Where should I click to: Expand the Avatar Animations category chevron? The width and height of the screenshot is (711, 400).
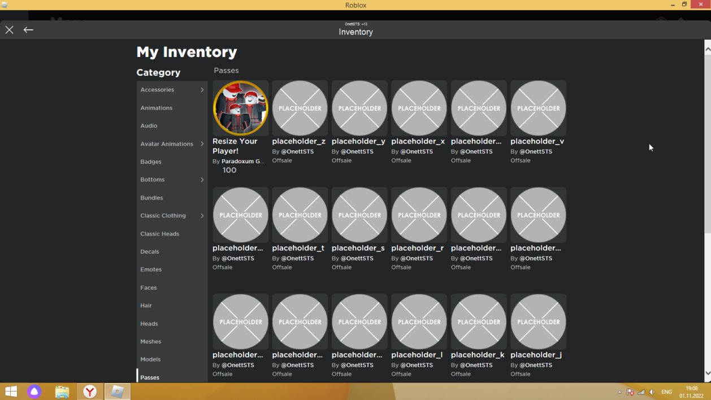click(202, 144)
